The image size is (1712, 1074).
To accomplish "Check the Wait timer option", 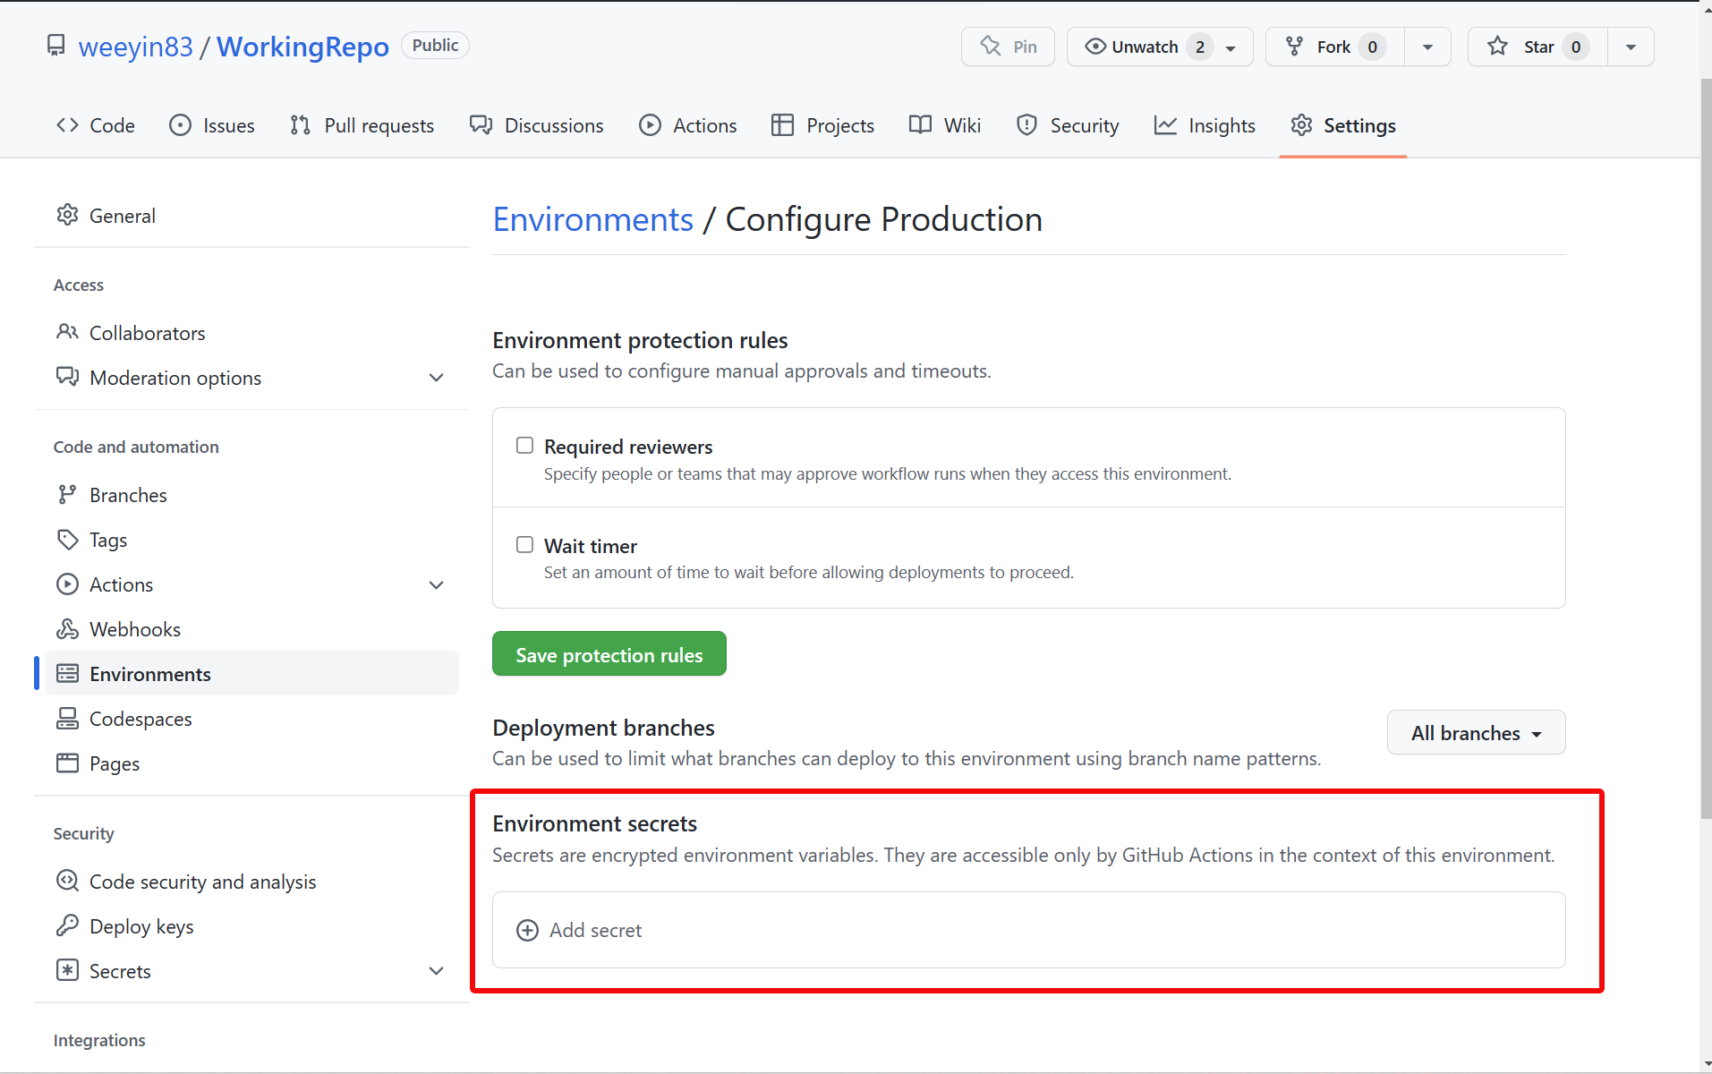I will 524,544.
